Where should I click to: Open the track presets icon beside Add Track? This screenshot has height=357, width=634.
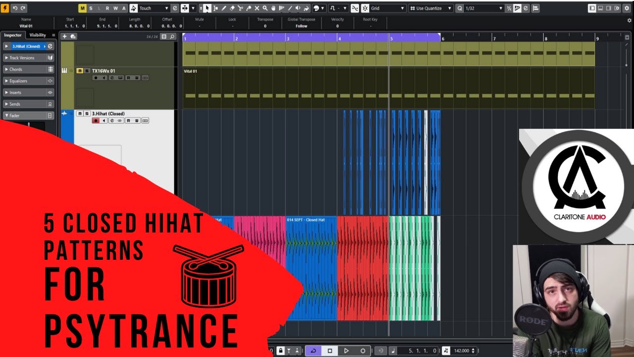[x=73, y=36]
